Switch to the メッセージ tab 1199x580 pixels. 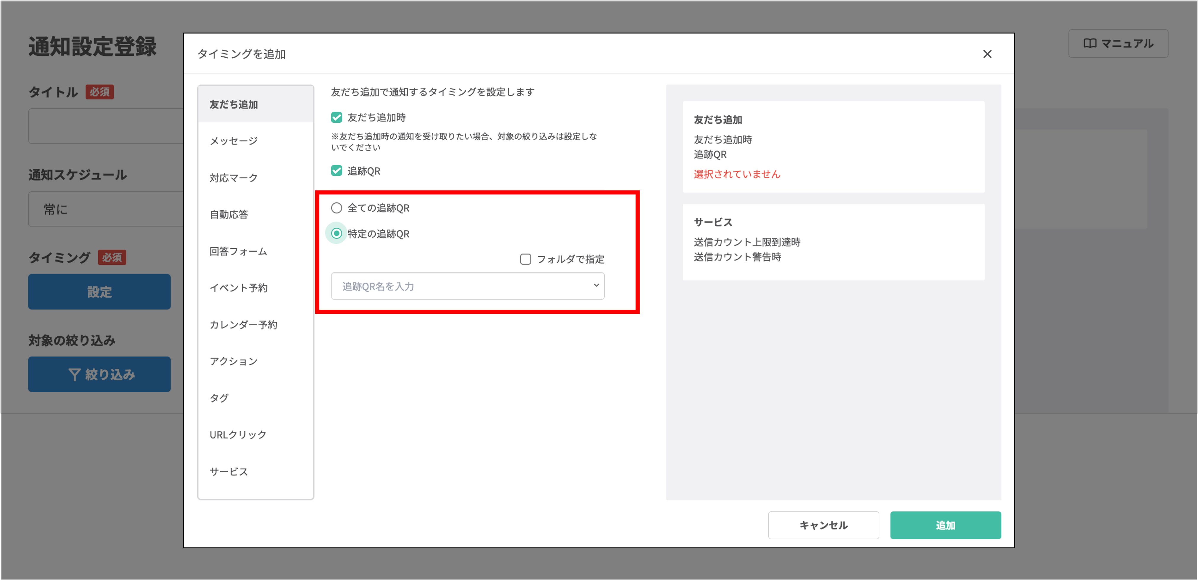255,141
